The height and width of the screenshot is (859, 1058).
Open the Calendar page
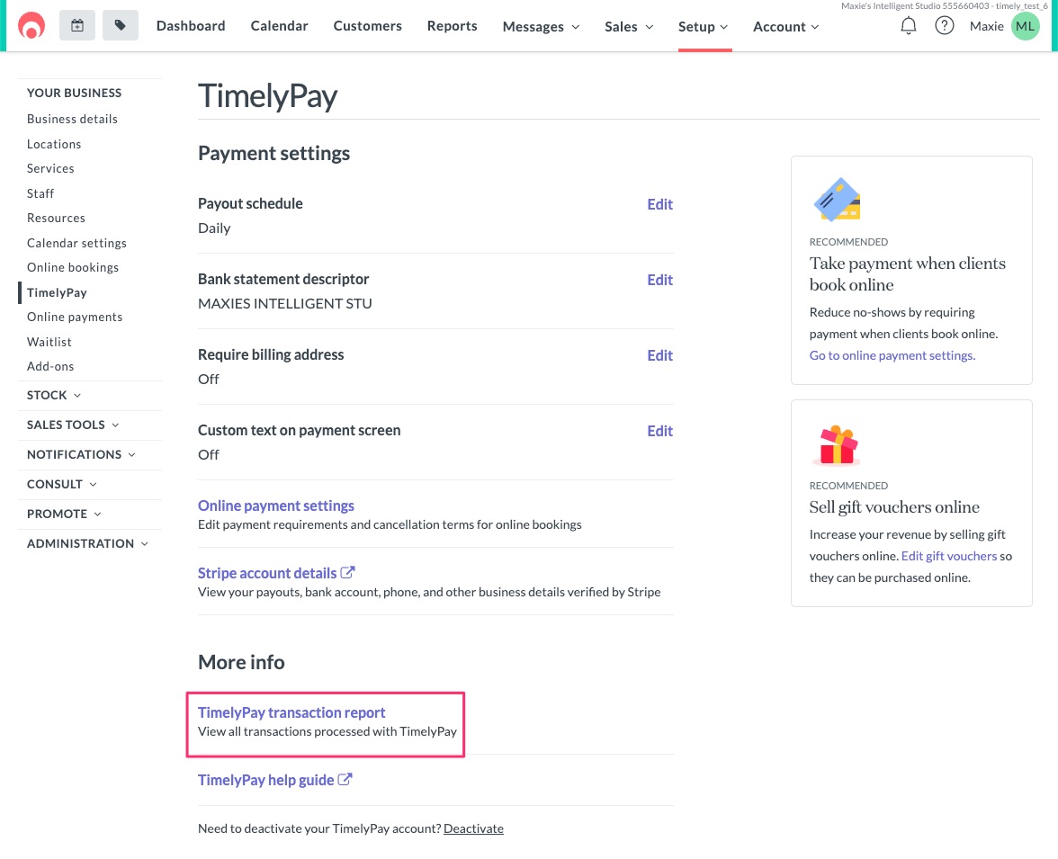(x=279, y=26)
